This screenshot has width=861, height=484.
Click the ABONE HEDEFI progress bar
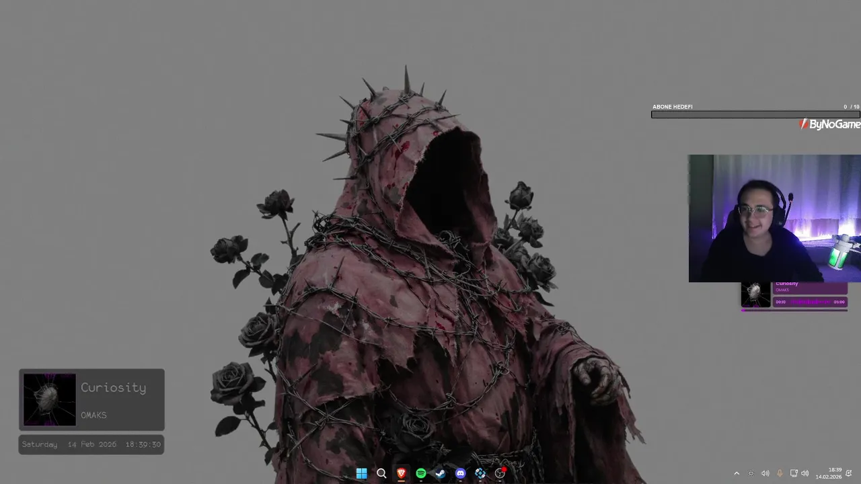point(755,114)
